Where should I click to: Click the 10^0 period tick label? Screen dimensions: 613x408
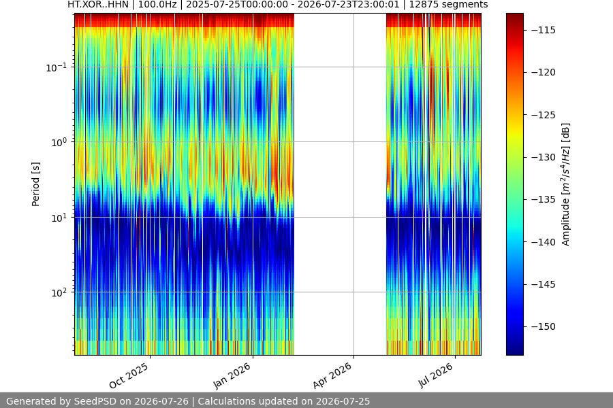click(59, 143)
